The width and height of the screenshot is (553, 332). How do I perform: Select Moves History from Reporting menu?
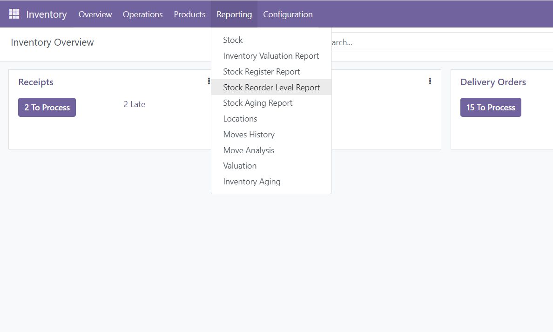(249, 135)
